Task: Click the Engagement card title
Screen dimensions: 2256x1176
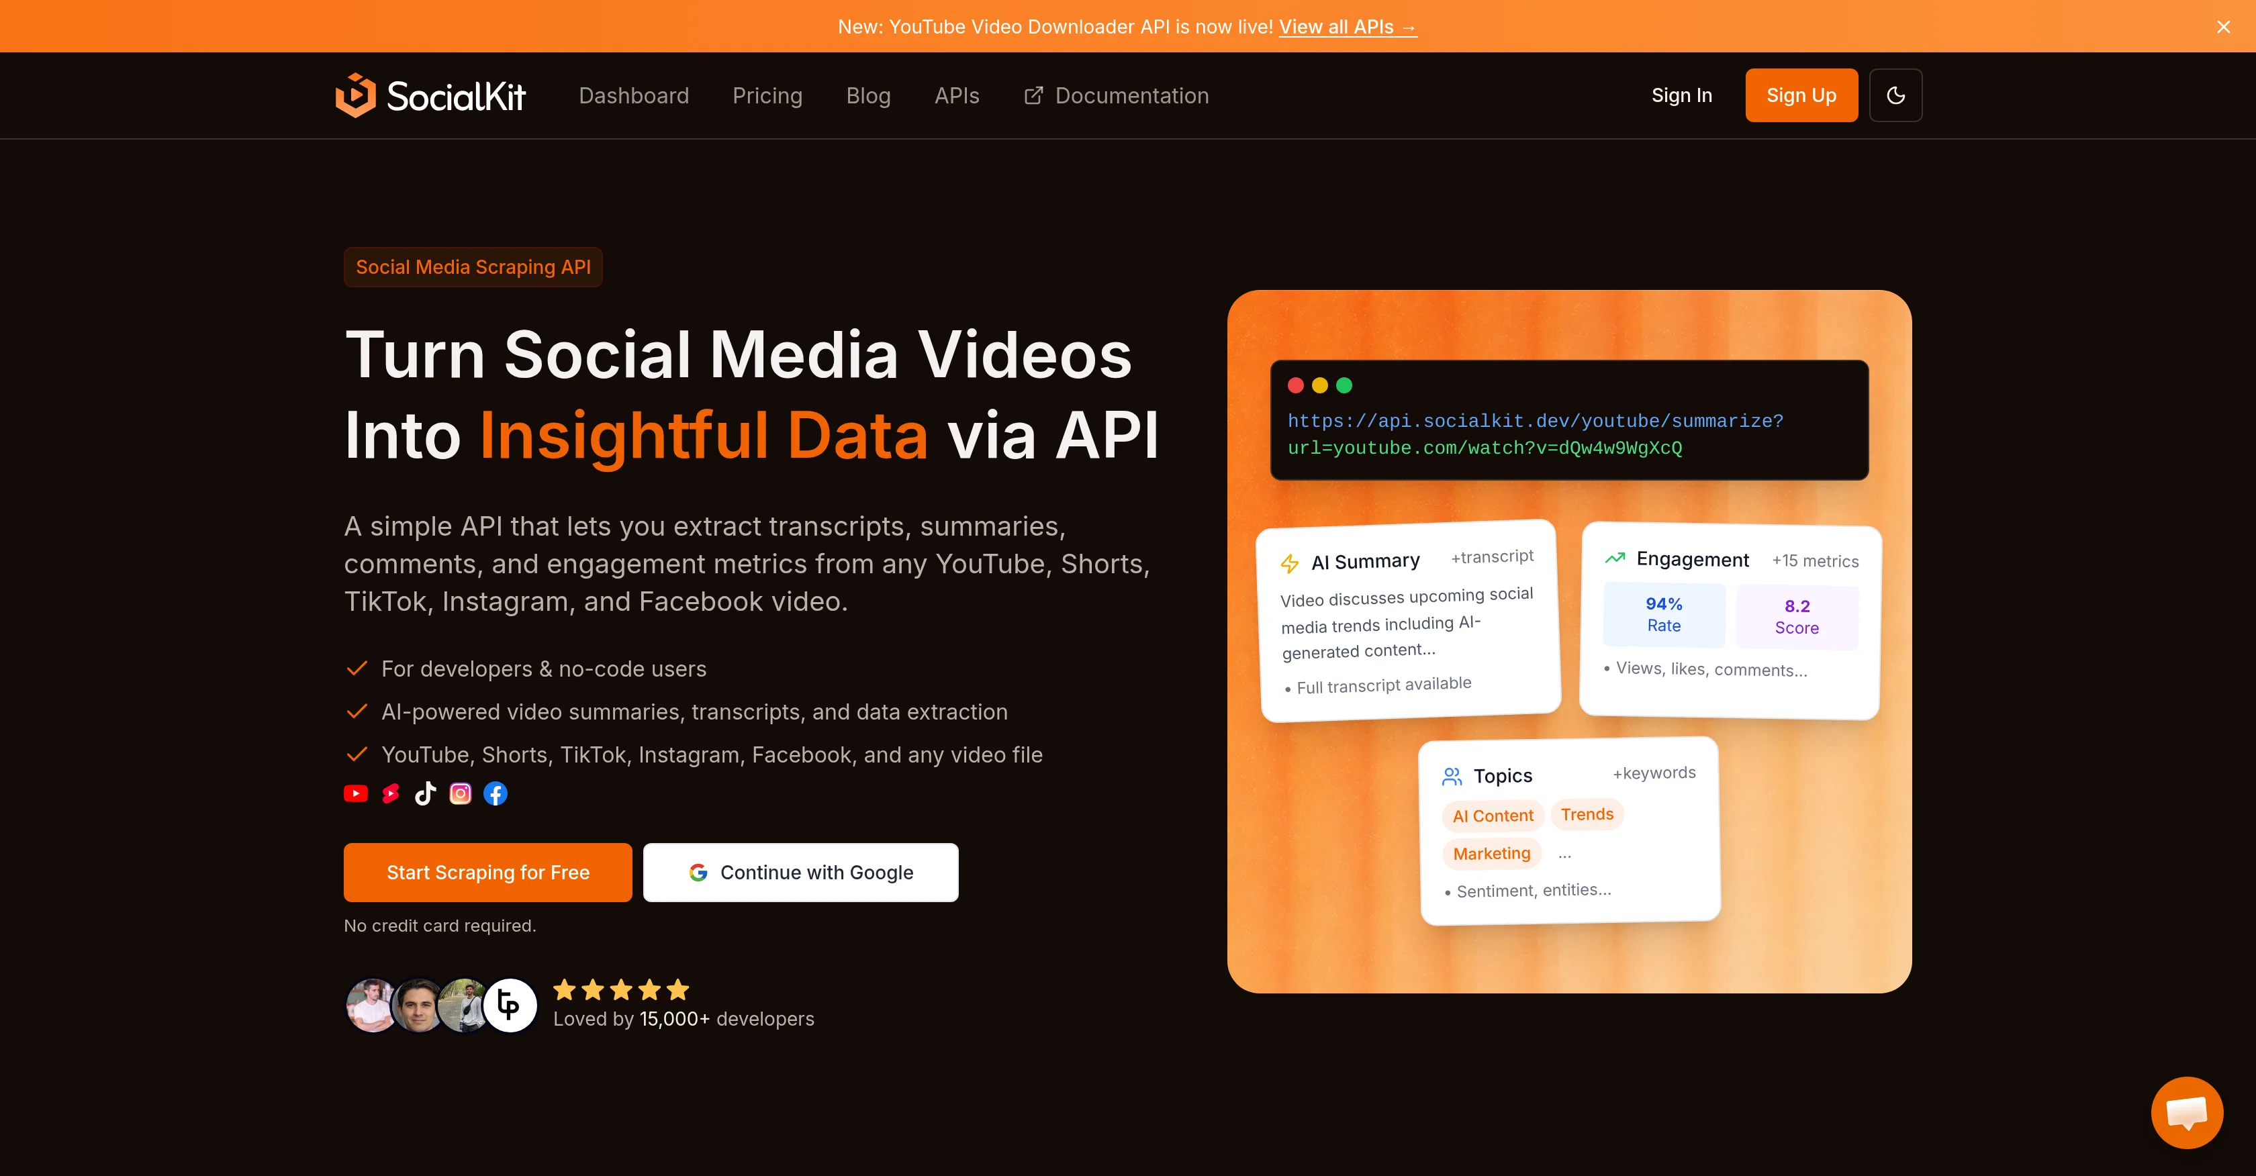Action: click(x=1692, y=560)
